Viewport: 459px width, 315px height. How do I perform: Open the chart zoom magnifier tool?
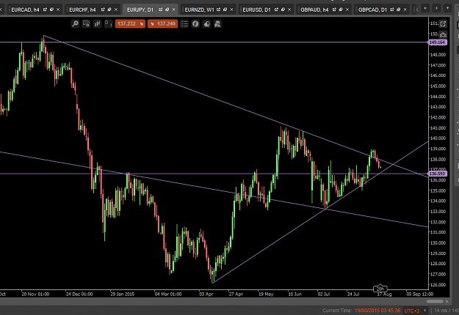click(x=75, y=23)
